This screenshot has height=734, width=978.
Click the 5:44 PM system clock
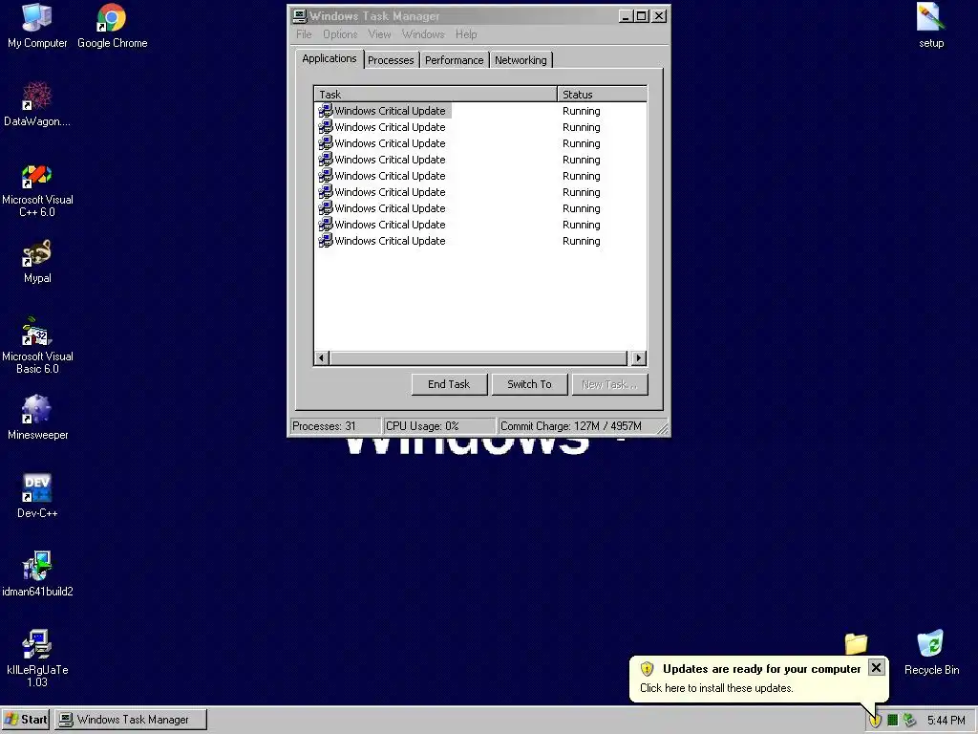[946, 721]
